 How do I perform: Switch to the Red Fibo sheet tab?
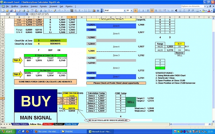(x=47, y=124)
